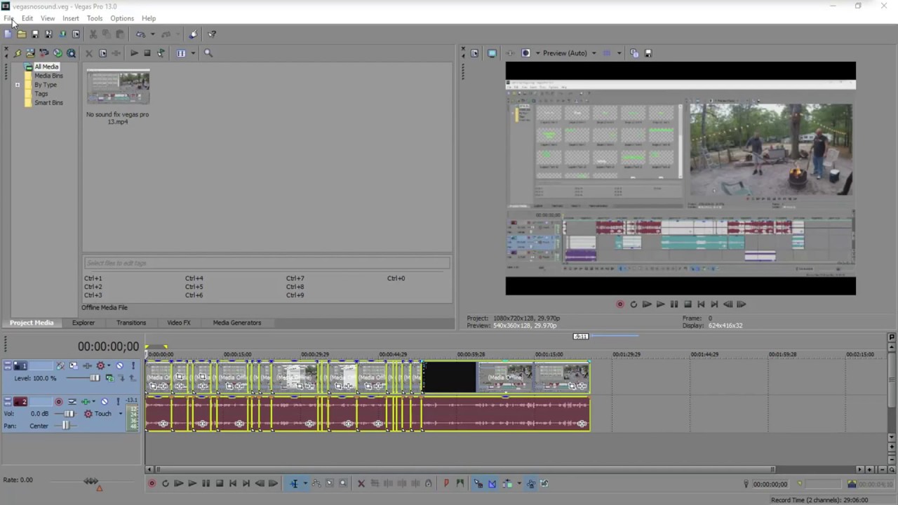Open a project using the folder icon
The width and height of the screenshot is (898, 505).
point(22,34)
